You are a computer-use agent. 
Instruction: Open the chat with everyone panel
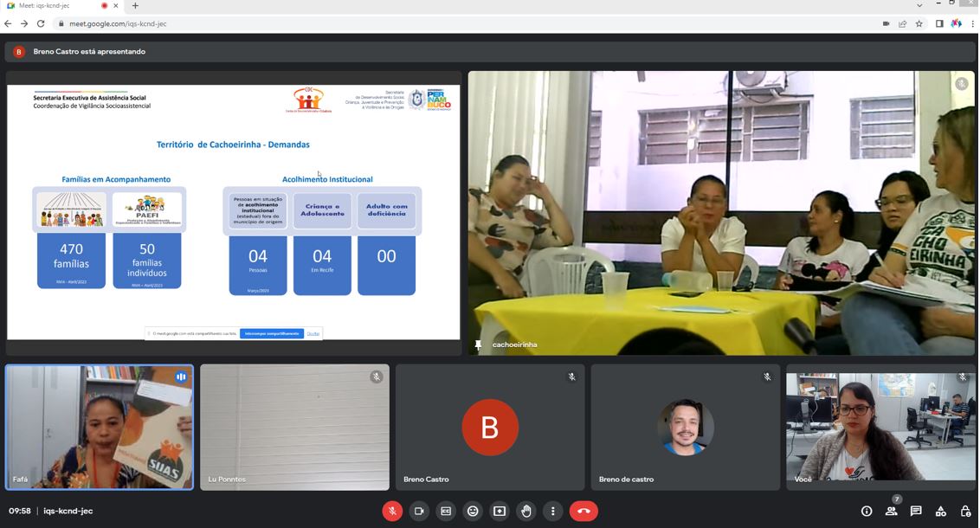tap(916, 512)
